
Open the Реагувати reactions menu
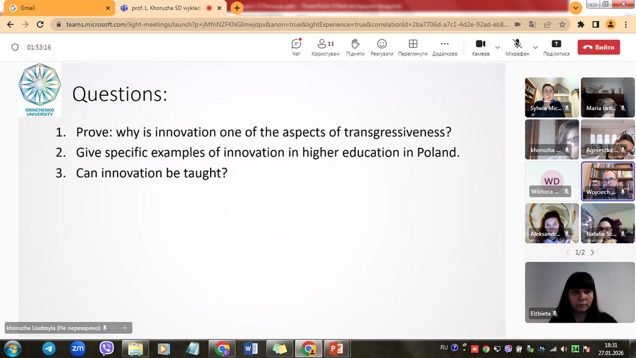pyautogui.click(x=382, y=47)
